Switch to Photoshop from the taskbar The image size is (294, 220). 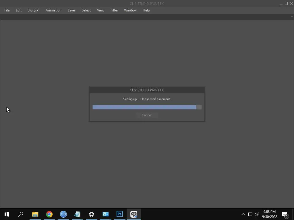point(120,214)
